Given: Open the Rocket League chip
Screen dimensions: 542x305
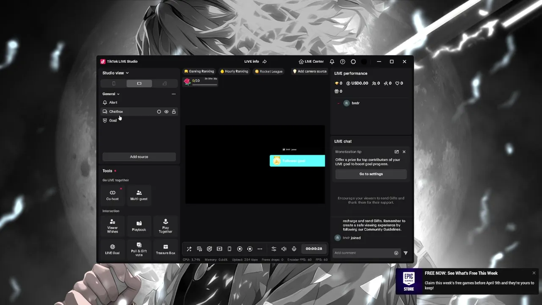Looking at the screenshot, I should [268, 72].
